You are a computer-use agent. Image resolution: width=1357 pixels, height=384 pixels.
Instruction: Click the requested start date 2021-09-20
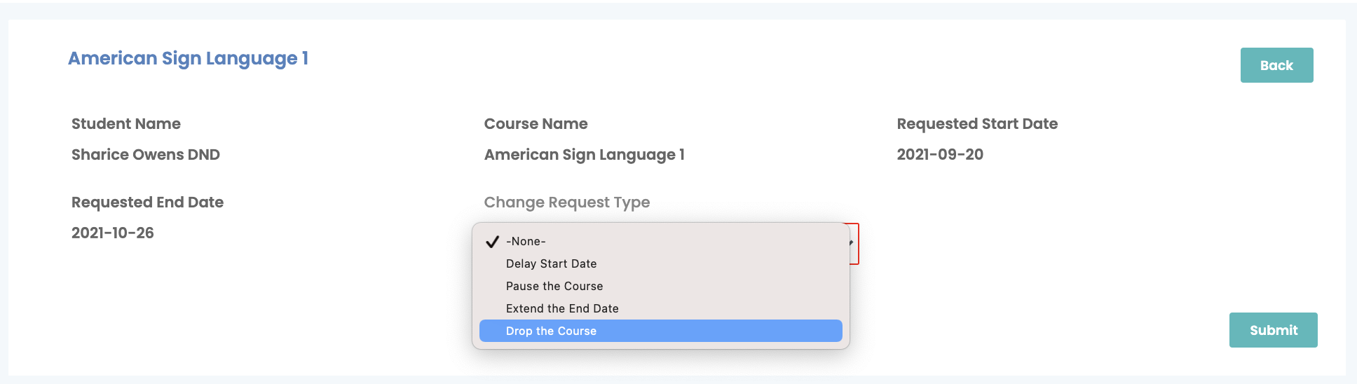940,154
